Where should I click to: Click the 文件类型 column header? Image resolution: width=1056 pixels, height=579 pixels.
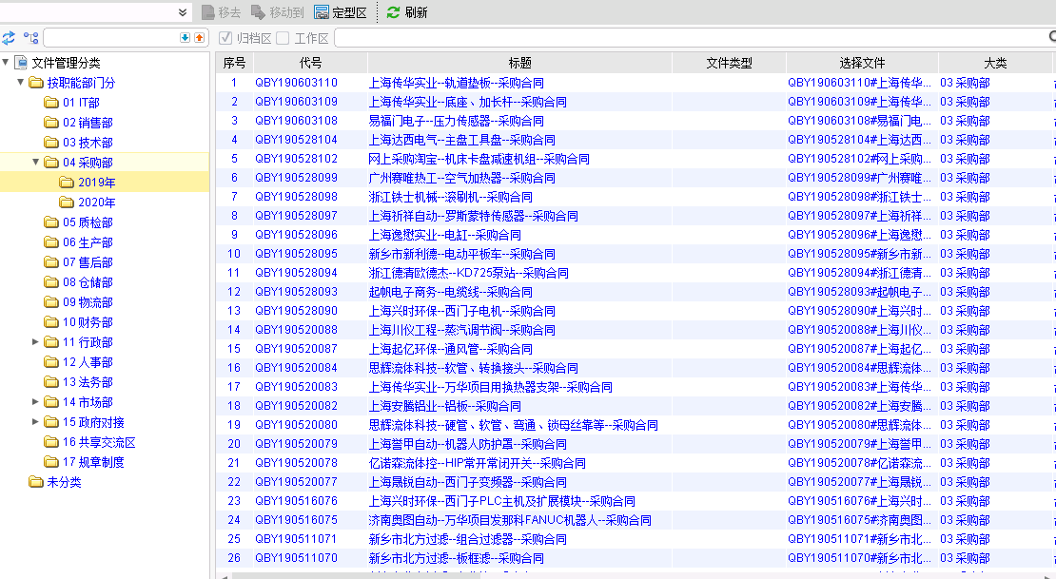click(x=729, y=63)
